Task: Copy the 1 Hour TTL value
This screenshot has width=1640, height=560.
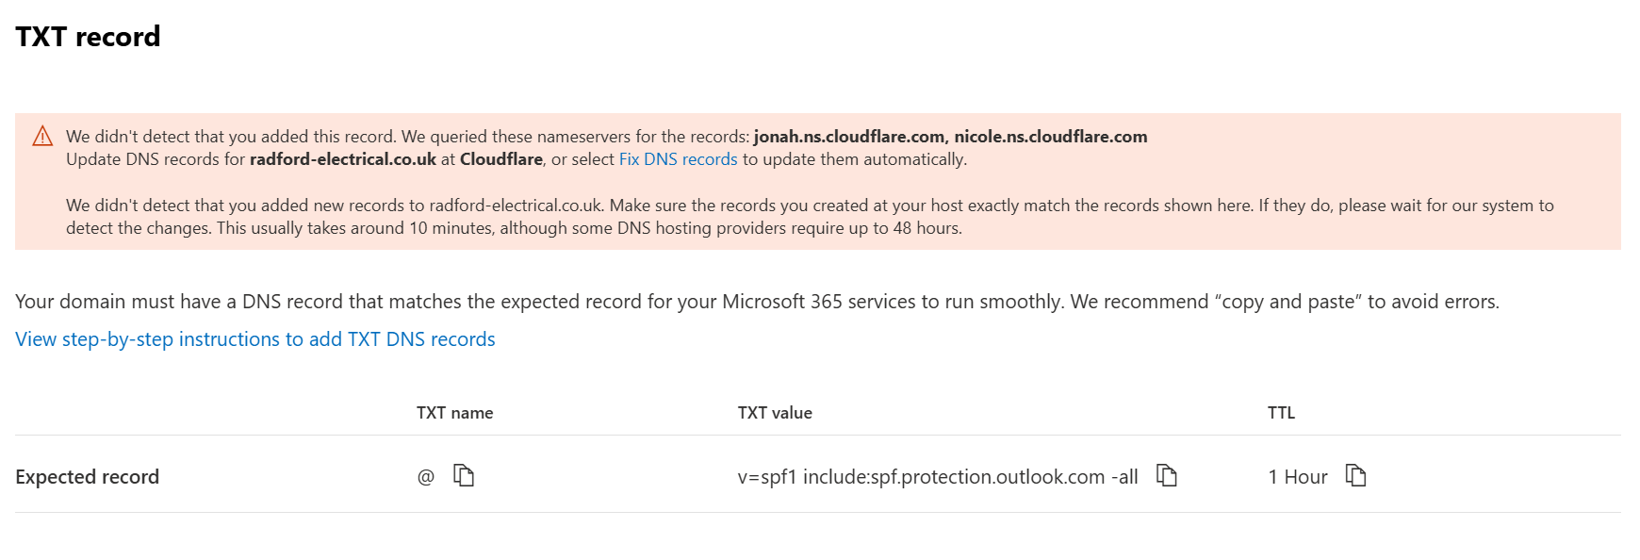Action: coord(1355,475)
